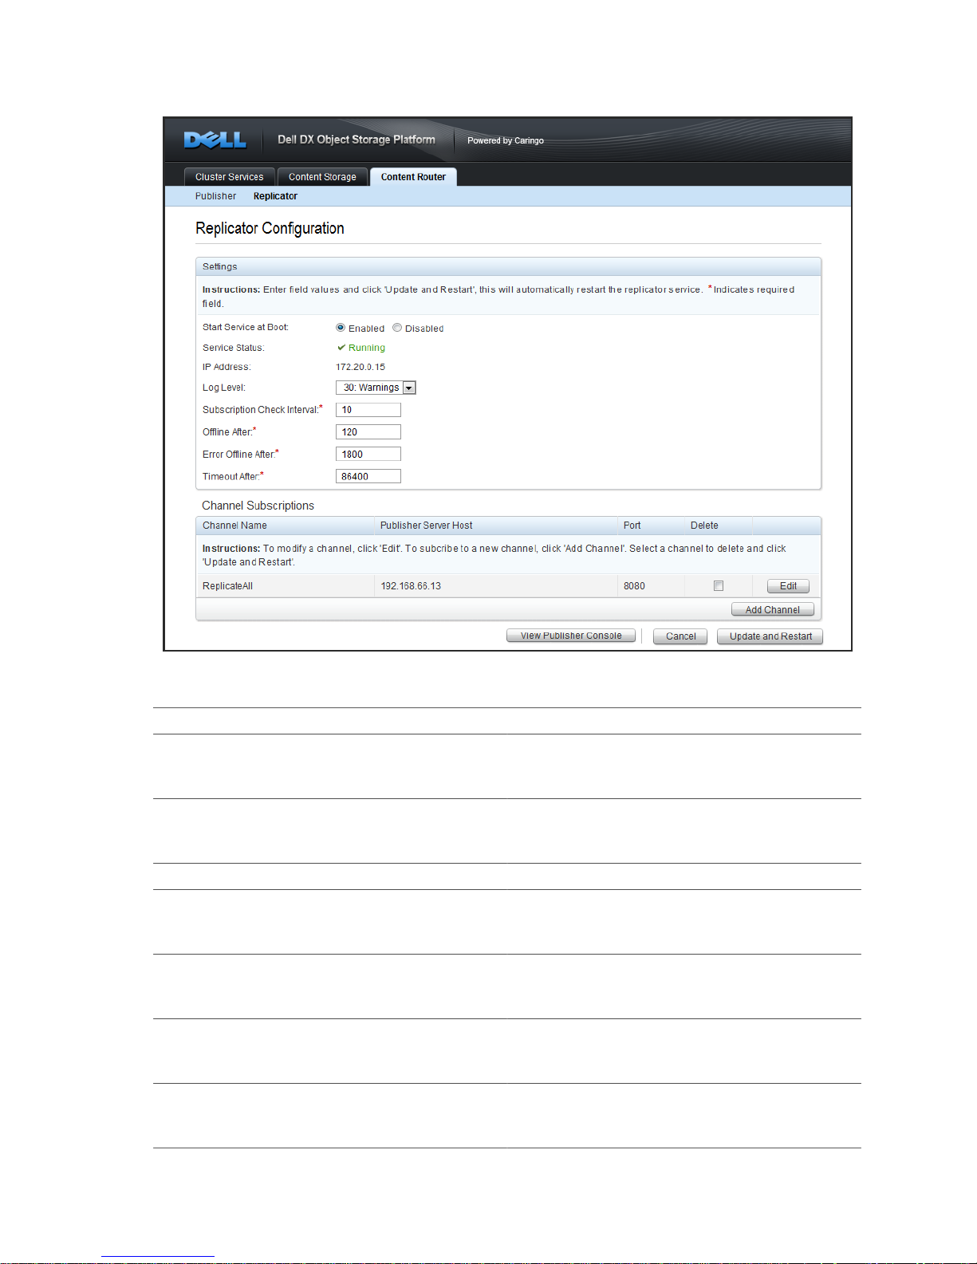This screenshot has height=1264, width=977.
Task: Select the Content Router tab
Action: 413,177
